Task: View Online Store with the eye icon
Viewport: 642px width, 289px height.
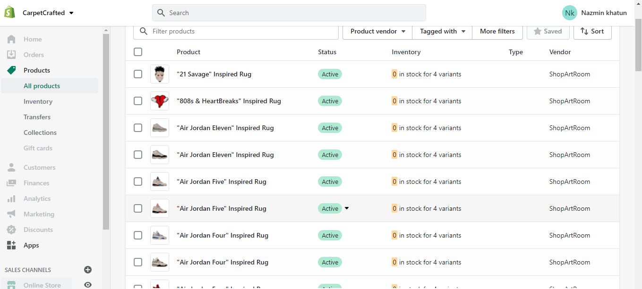Action: coord(87,285)
